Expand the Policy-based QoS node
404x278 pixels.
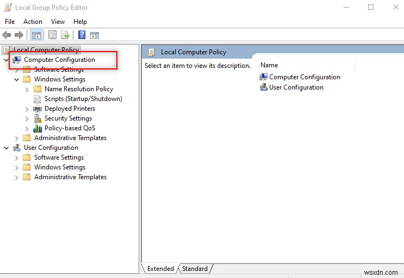27,129
